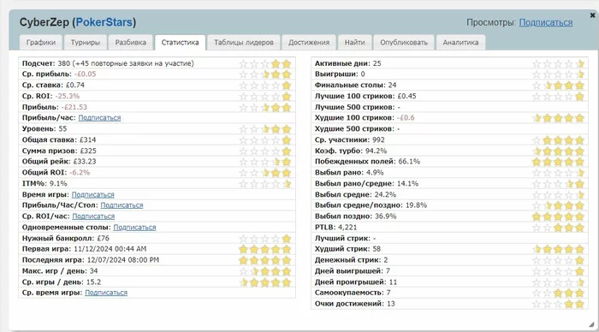Viewport: 599px width, 332px height.
Task: Click the PokerStars link in the title
Action: (x=104, y=22)
